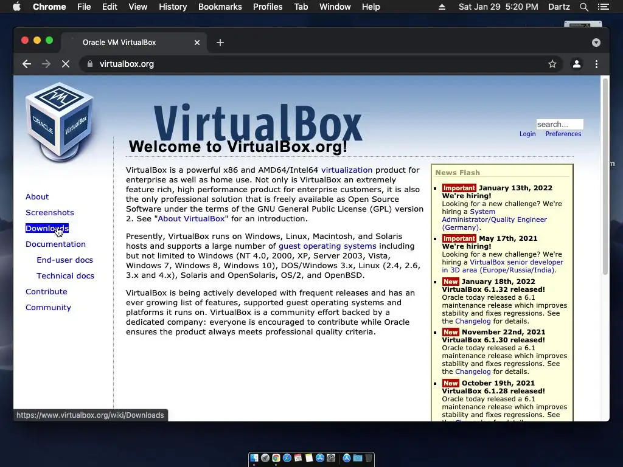Open Spotlight search in menu bar
This screenshot has height=467, width=623.
tap(583, 7)
